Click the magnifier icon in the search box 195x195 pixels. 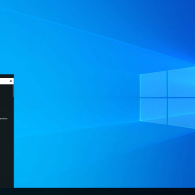click(x=11, y=81)
